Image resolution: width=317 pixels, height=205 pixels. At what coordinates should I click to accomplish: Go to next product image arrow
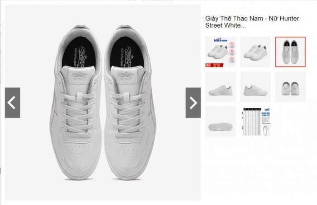click(193, 102)
